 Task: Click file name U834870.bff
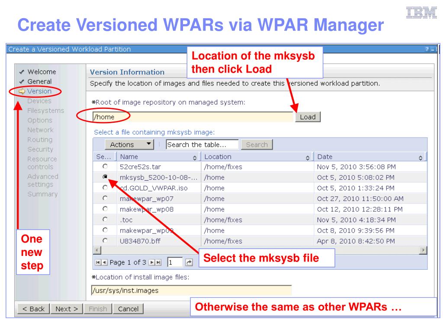click(140, 241)
